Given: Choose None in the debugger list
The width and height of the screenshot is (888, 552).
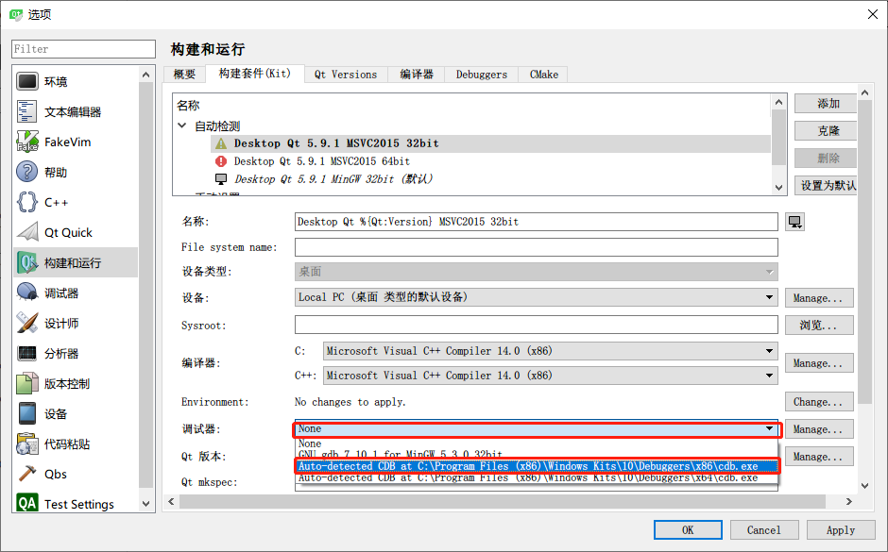Looking at the screenshot, I should tap(536, 444).
